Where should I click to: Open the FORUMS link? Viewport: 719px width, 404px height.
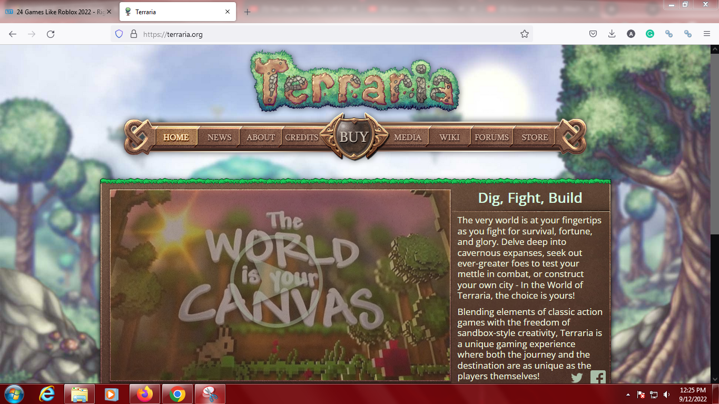click(x=491, y=137)
